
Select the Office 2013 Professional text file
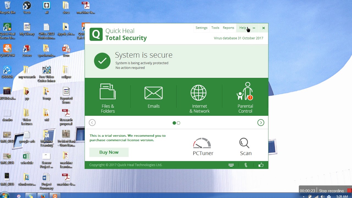46,31
